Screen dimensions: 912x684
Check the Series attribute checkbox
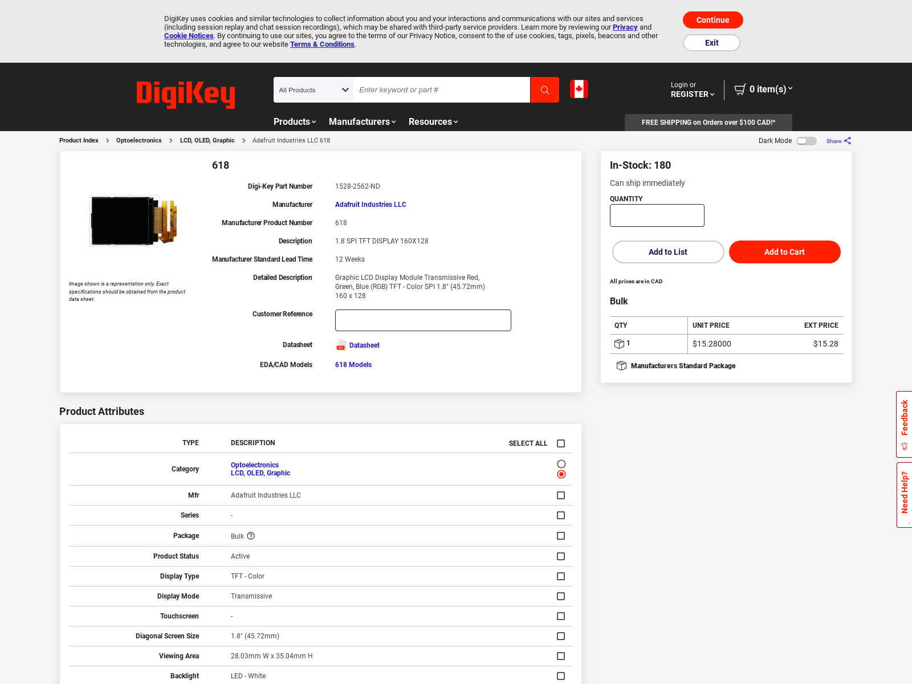coord(561,515)
